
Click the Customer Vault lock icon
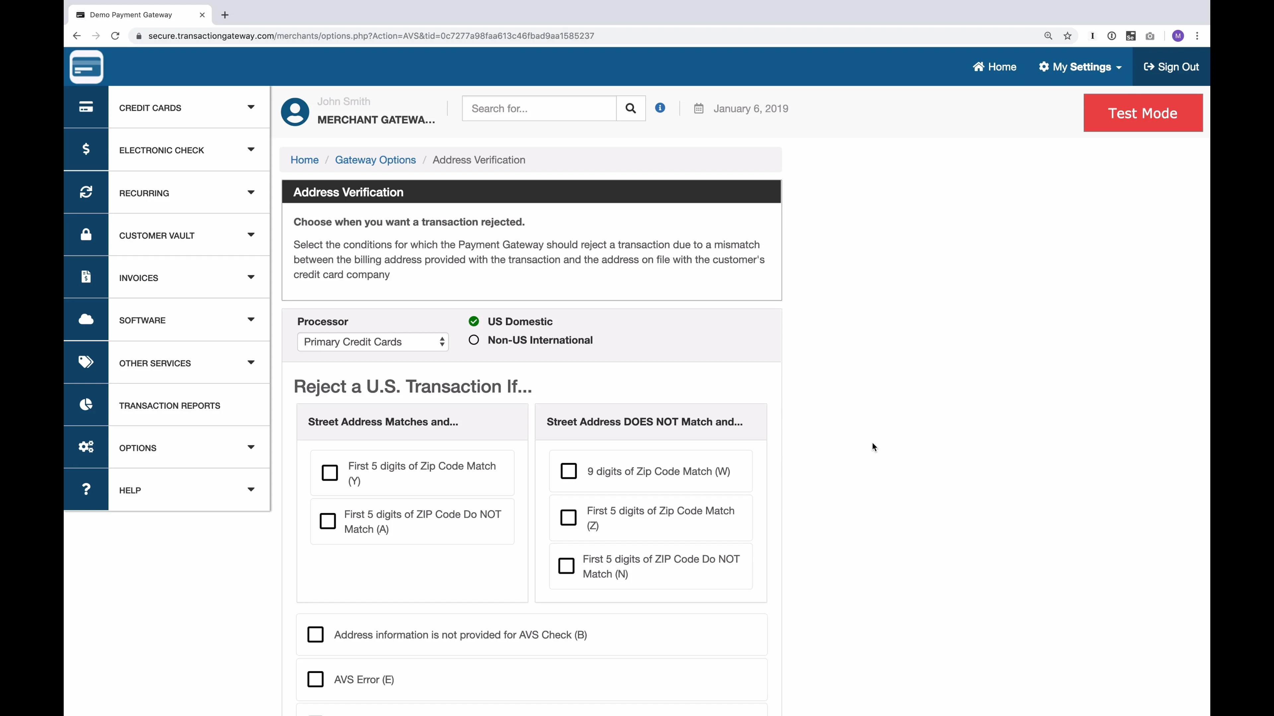pos(86,235)
